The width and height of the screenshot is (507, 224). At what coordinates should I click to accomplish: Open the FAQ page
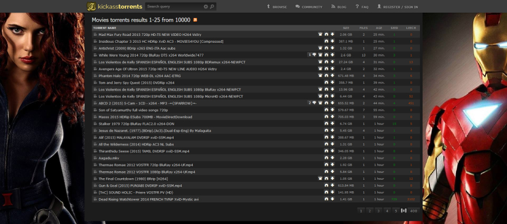tap(362, 7)
